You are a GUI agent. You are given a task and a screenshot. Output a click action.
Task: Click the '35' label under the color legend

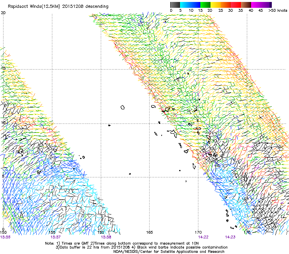241,11
